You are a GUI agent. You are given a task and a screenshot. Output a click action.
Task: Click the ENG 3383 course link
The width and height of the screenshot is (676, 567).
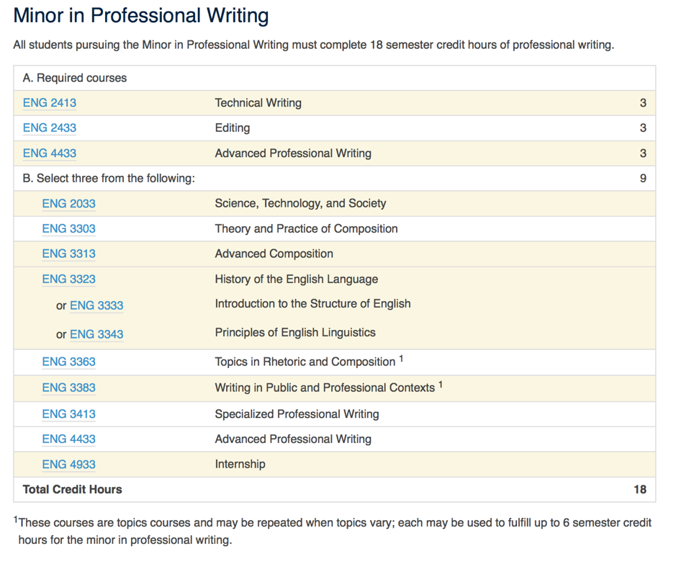coord(68,388)
